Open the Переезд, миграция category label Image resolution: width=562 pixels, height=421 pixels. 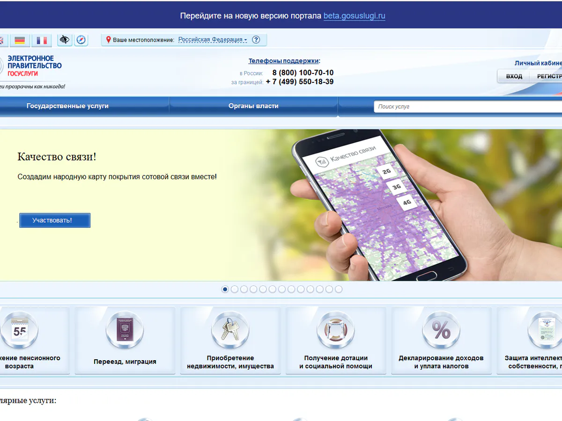coord(125,362)
